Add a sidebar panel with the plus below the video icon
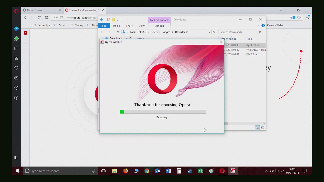324x182 pixels. [x=25, y=43]
